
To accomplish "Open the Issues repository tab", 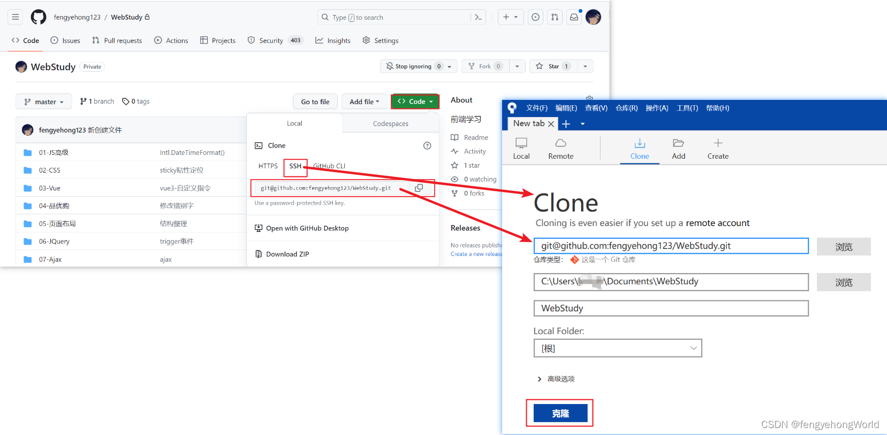I will tap(65, 41).
